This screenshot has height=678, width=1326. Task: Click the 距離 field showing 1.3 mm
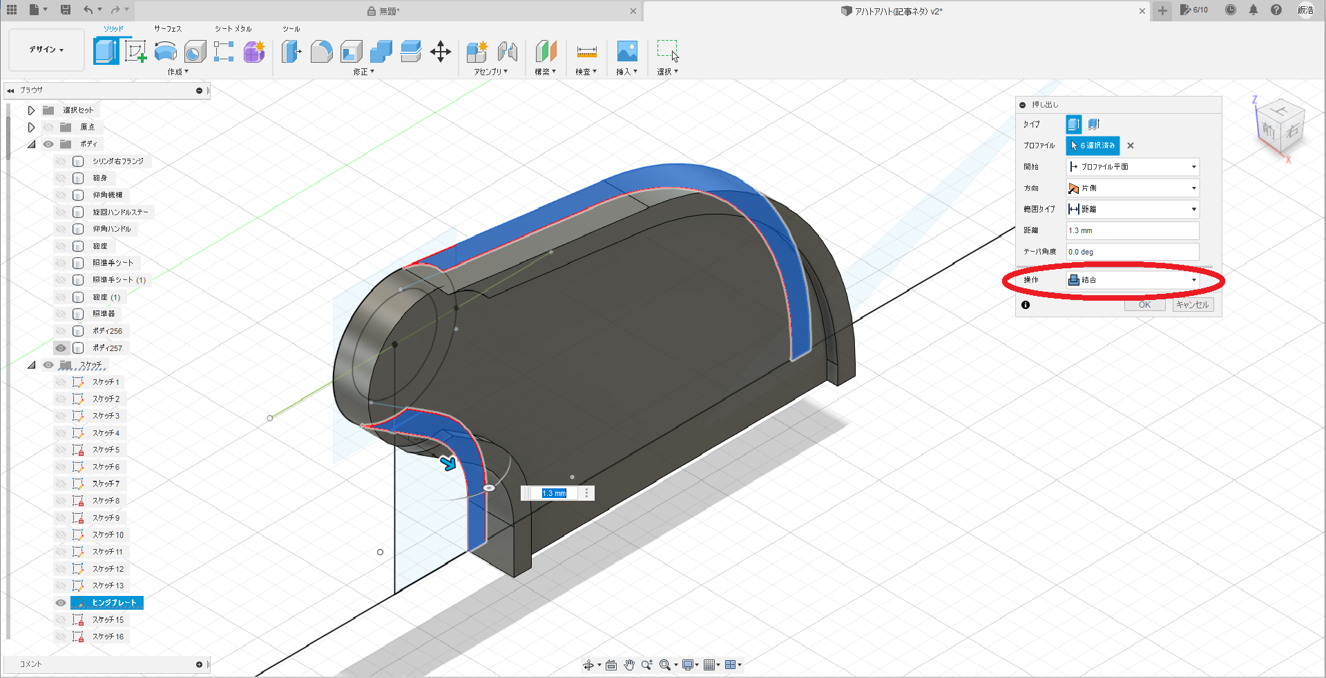pyautogui.click(x=1132, y=230)
